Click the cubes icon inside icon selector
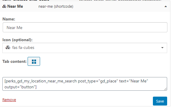The image size is (171, 107). pos(8,47)
